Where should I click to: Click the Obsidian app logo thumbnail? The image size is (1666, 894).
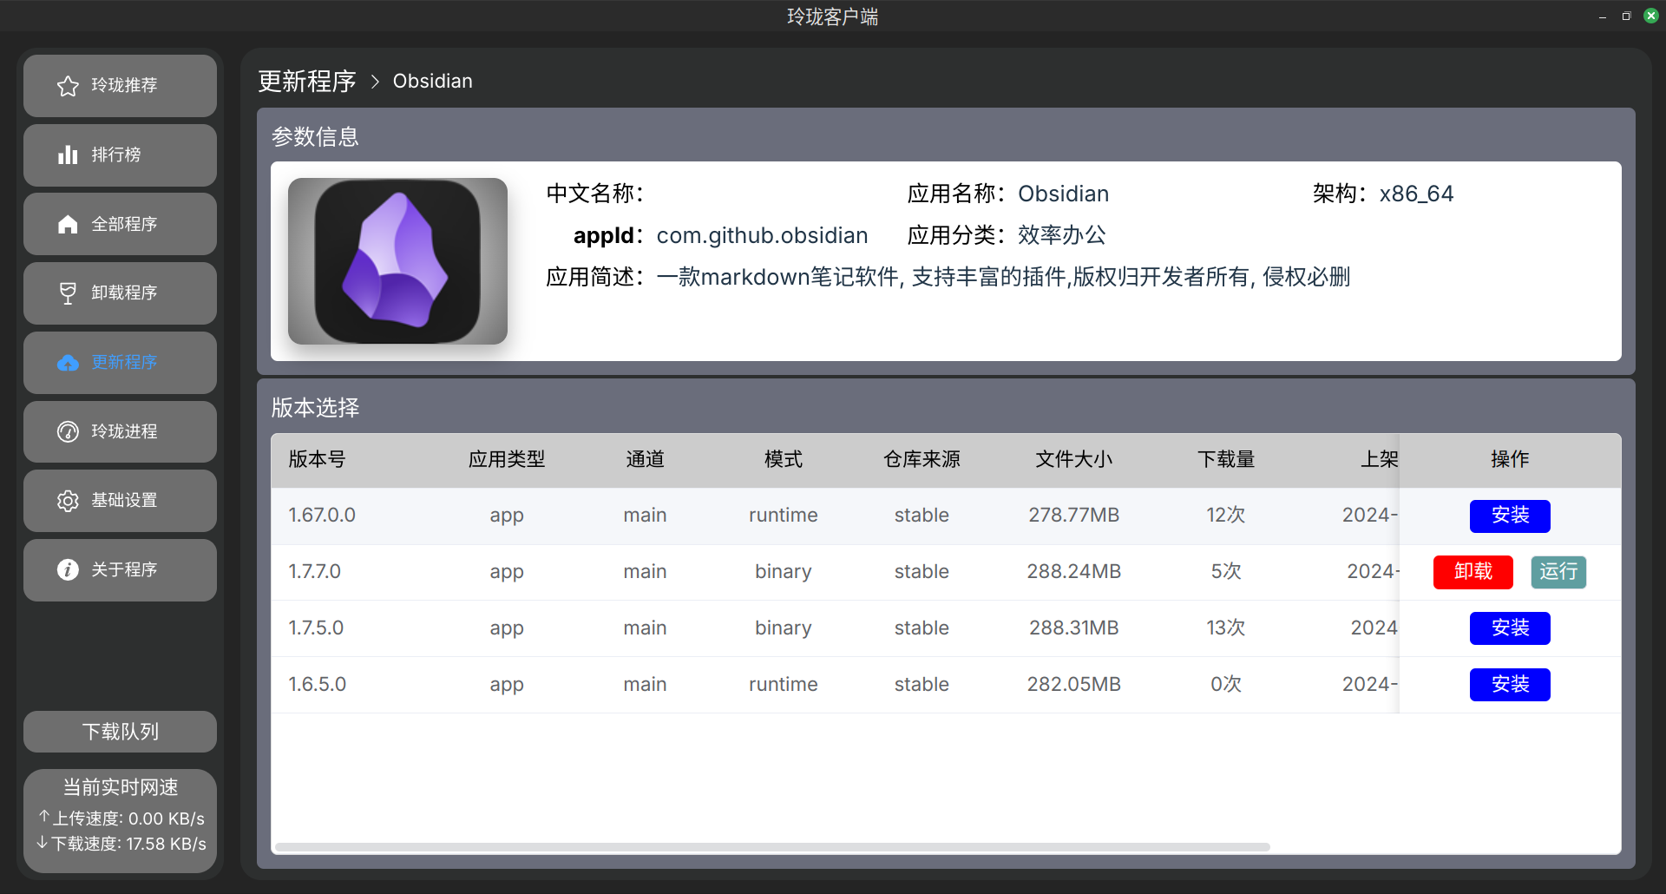[x=397, y=261]
